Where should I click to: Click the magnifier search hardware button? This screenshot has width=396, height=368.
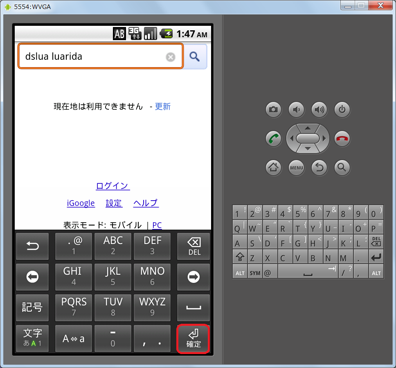342,167
